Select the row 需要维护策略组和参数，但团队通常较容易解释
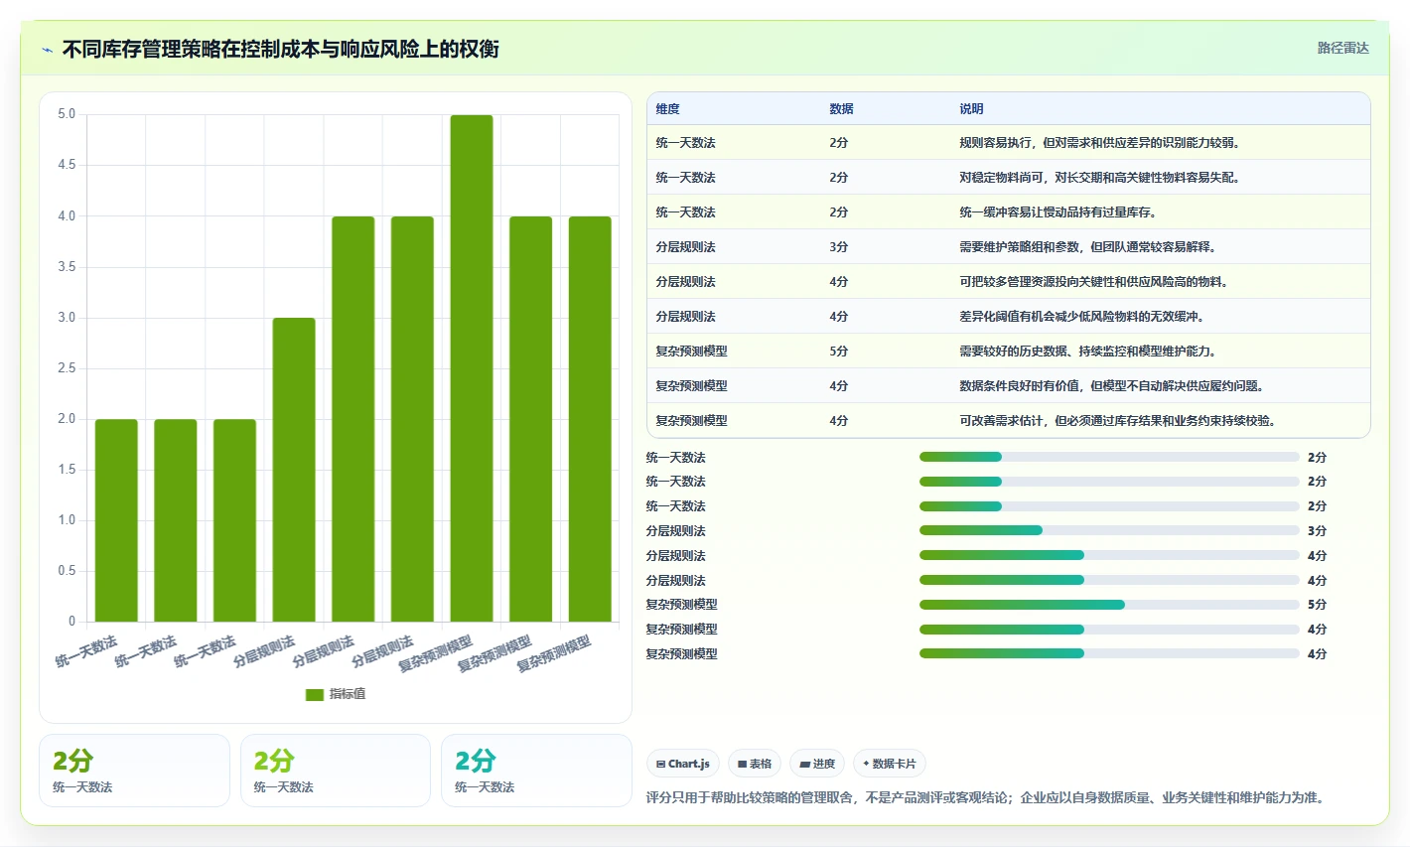 point(1008,247)
